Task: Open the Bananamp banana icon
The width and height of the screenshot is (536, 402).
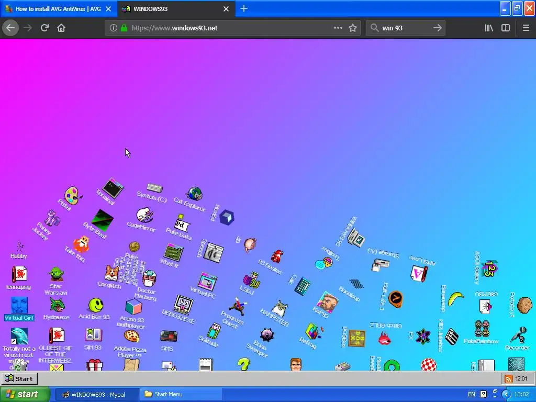Action: coord(456,298)
